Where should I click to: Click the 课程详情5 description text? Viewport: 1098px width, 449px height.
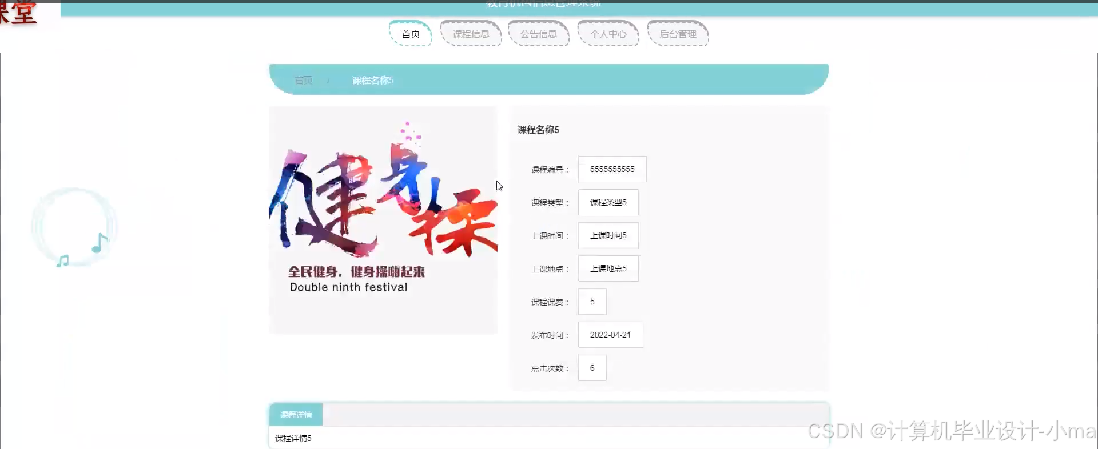(293, 438)
